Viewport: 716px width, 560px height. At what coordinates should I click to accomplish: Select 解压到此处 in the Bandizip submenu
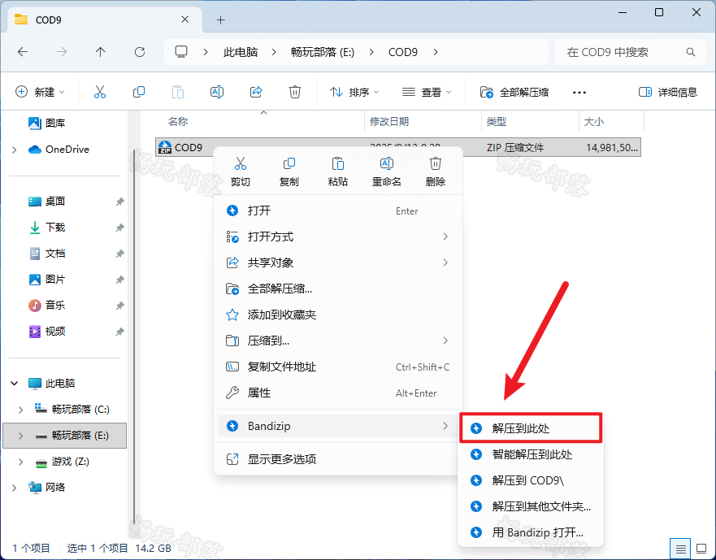pyautogui.click(x=531, y=428)
